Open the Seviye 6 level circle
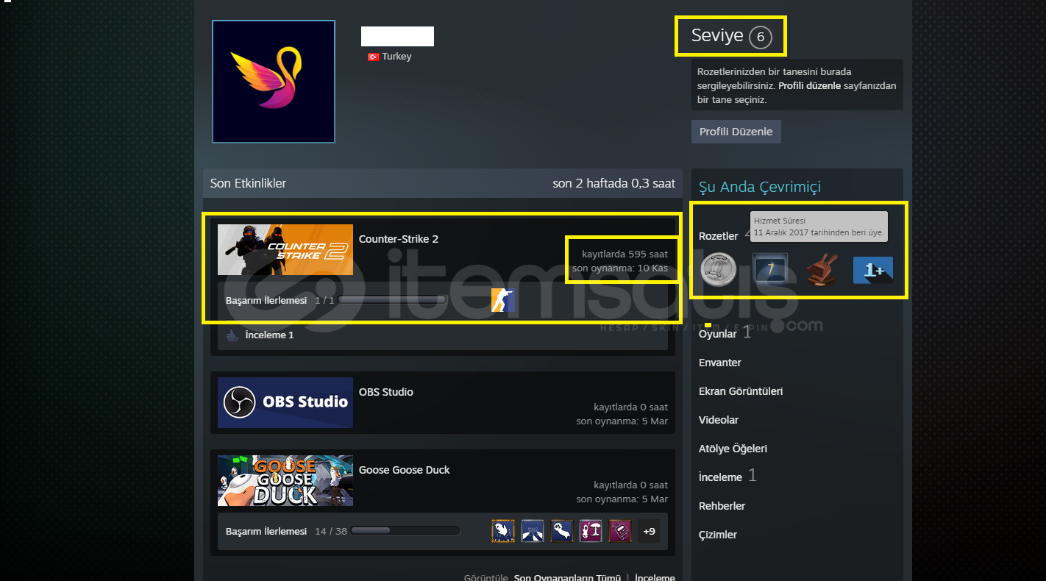The image size is (1046, 581). (x=760, y=37)
